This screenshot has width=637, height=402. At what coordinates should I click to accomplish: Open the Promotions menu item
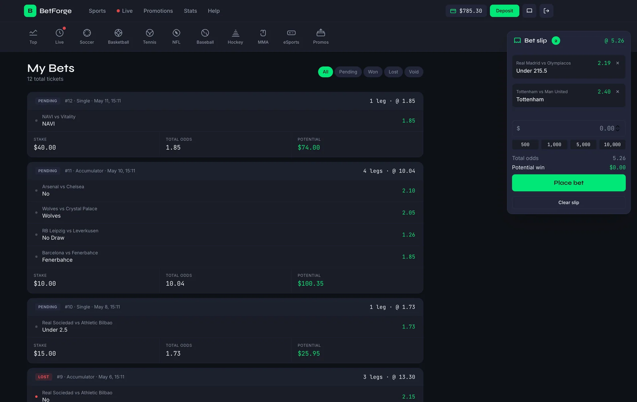click(158, 11)
